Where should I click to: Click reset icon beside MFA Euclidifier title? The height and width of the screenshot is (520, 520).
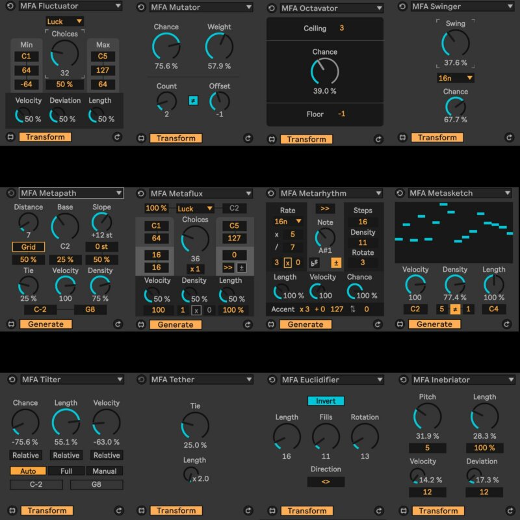tap(272, 380)
